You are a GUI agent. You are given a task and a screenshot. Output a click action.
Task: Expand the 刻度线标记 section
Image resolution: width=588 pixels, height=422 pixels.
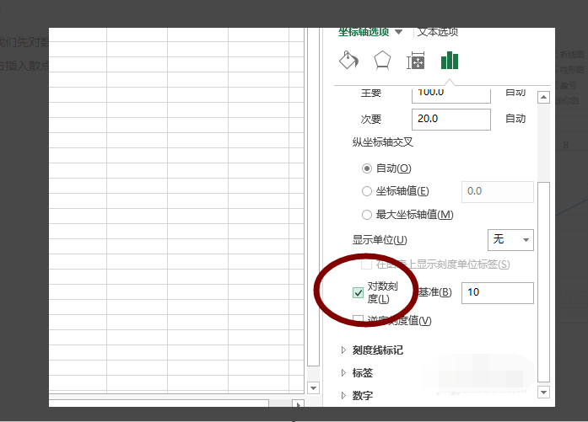point(377,350)
